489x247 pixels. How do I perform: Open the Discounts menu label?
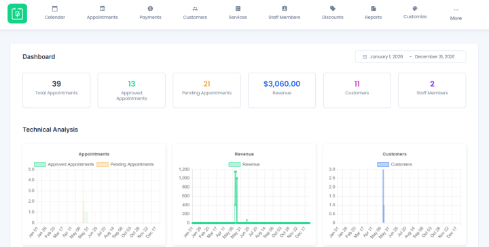[333, 18]
